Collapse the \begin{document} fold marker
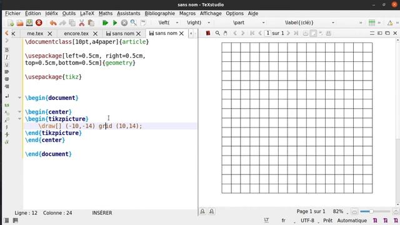Viewport: 400px width, 225px height. tap(19, 97)
